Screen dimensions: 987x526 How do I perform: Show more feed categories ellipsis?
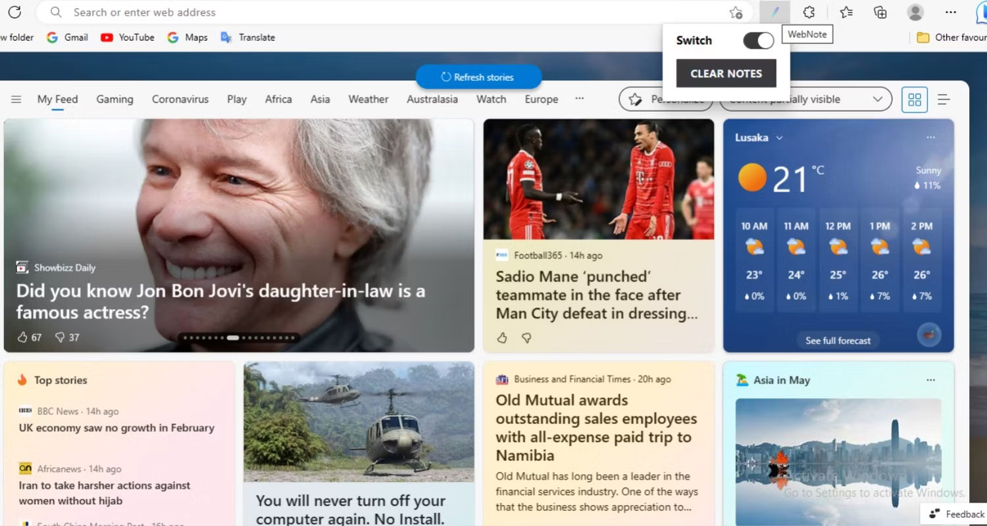[579, 99]
